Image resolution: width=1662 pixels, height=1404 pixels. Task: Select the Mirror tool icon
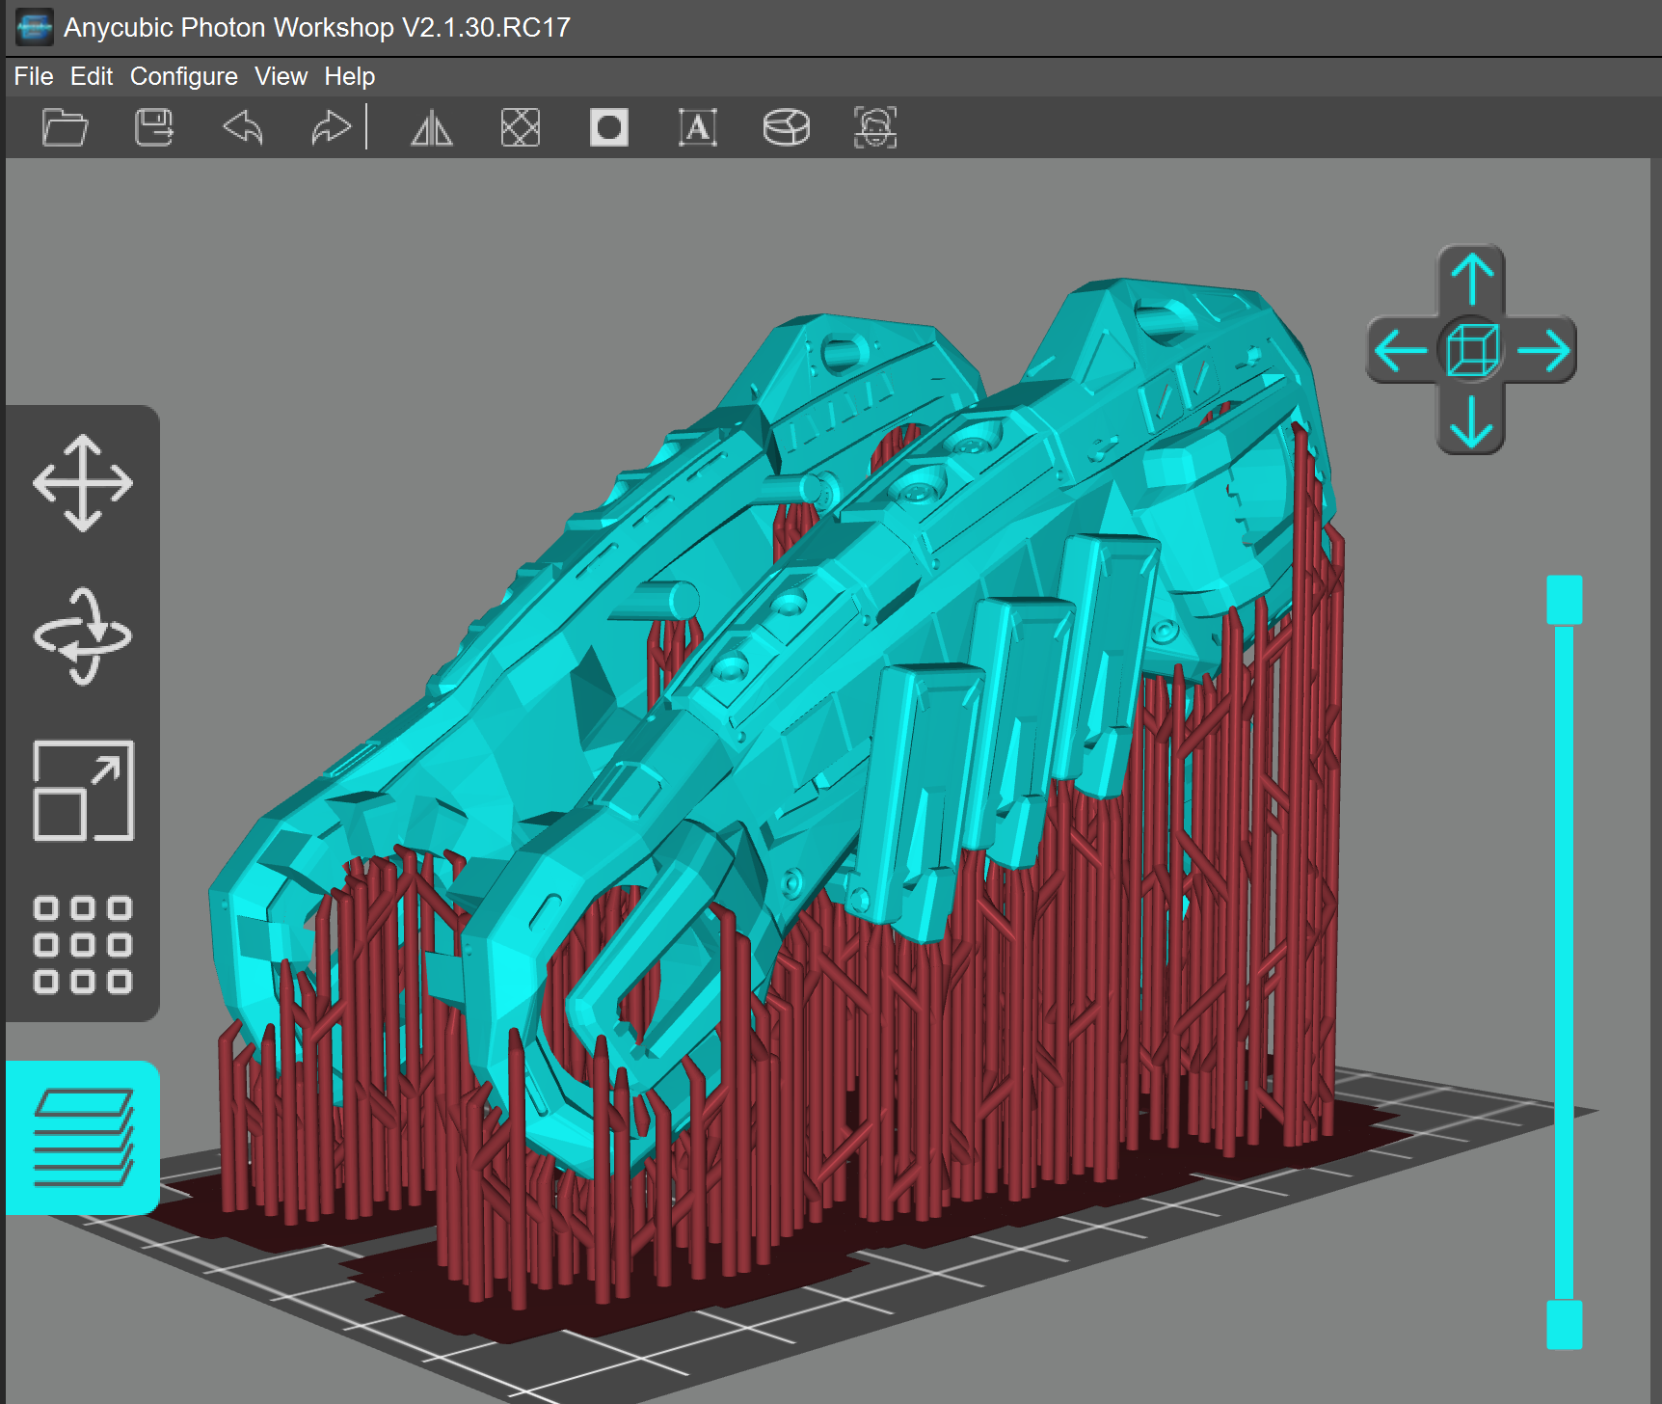[432, 127]
